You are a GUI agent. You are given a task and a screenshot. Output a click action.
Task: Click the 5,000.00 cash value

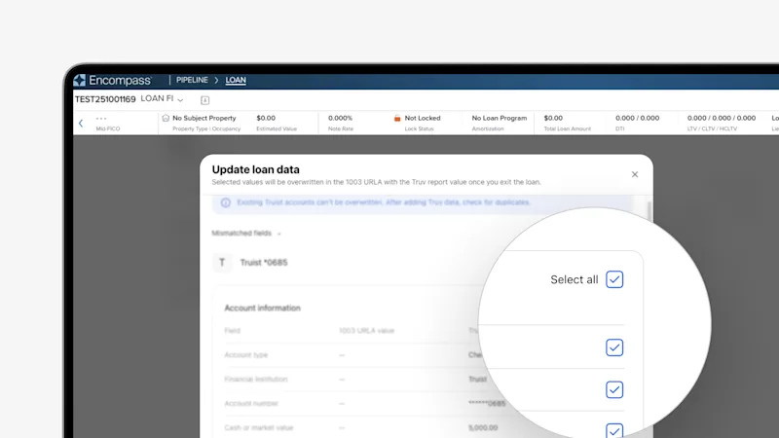(483, 427)
